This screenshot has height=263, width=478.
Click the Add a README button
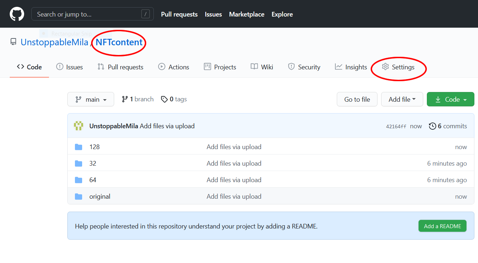(442, 226)
